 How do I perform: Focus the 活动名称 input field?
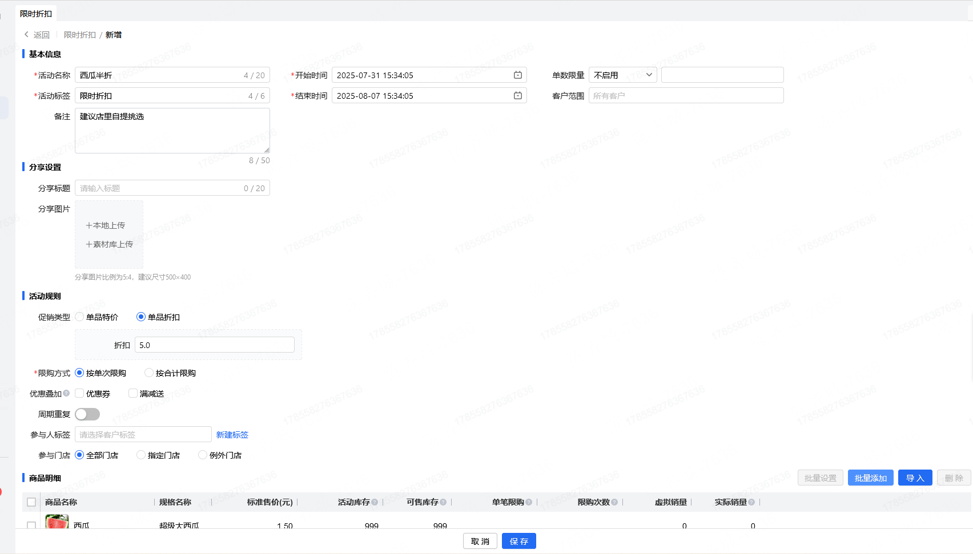pyautogui.click(x=172, y=75)
